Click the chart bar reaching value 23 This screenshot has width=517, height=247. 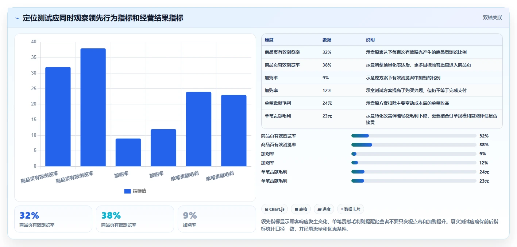pos(234,131)
